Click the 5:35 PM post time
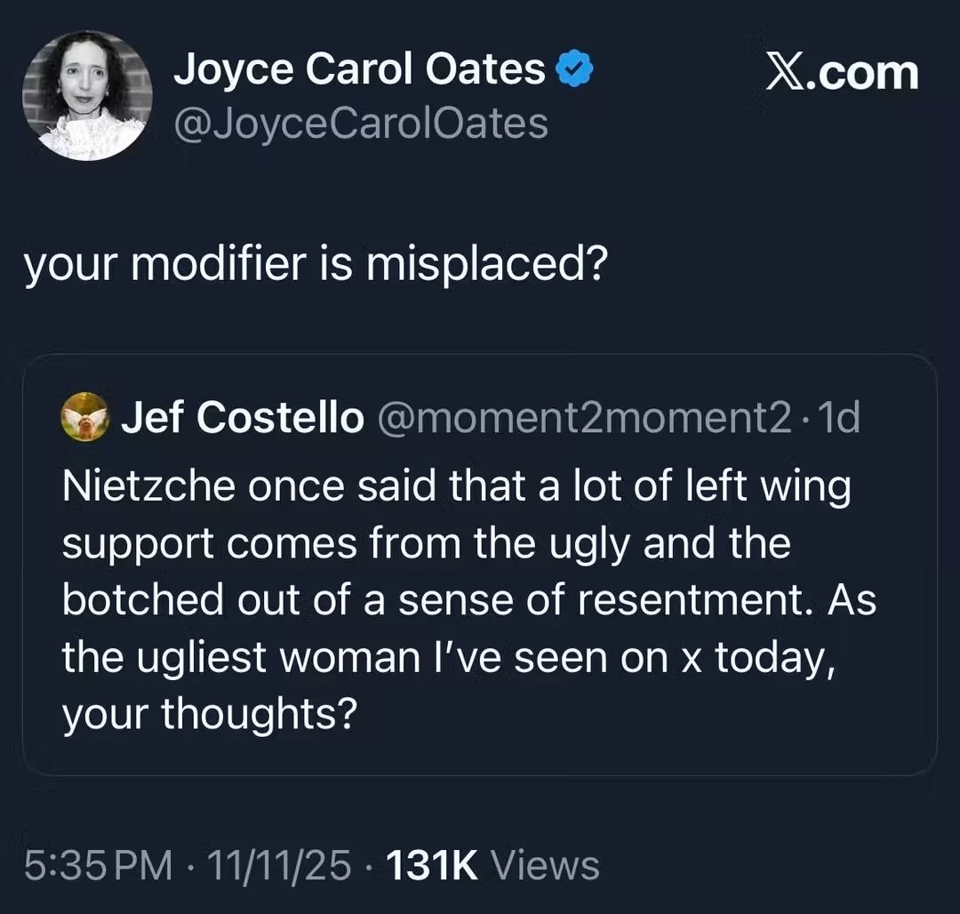Image resolution: width=960 pixels, height=914 pixels. tap(99, 865)
